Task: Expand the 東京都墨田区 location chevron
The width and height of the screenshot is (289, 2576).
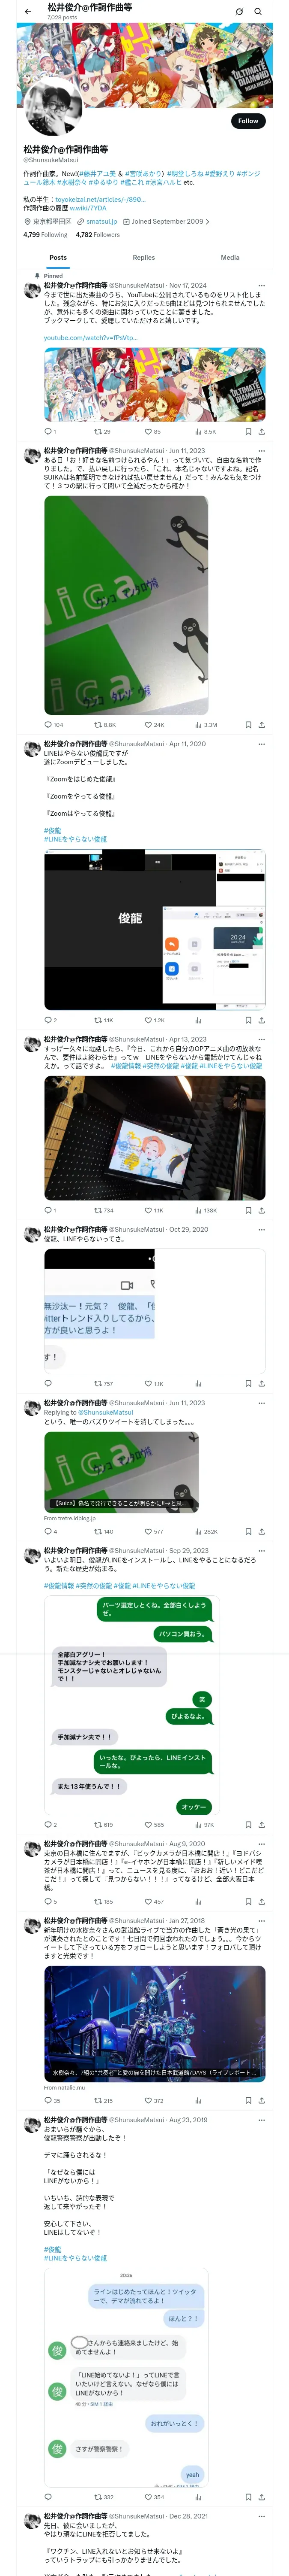Action: (x=207, y=222)
